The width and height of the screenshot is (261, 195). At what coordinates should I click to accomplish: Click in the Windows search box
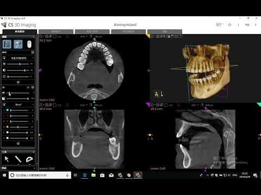tap(40, 175)
